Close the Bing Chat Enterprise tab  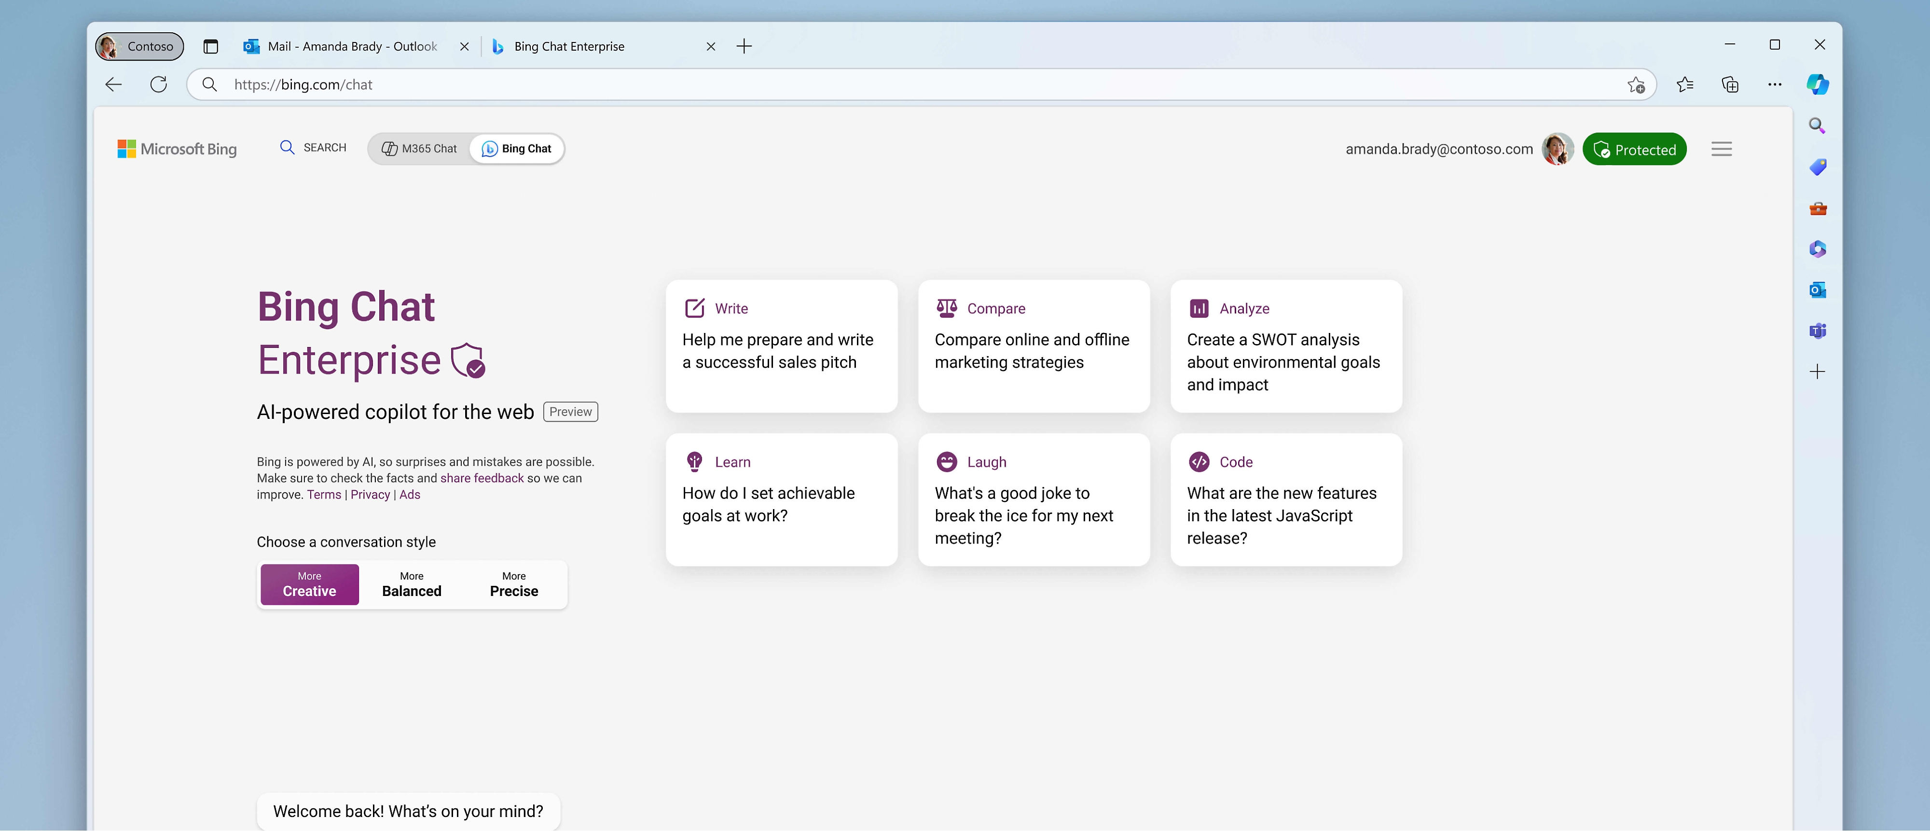(711, 46)
